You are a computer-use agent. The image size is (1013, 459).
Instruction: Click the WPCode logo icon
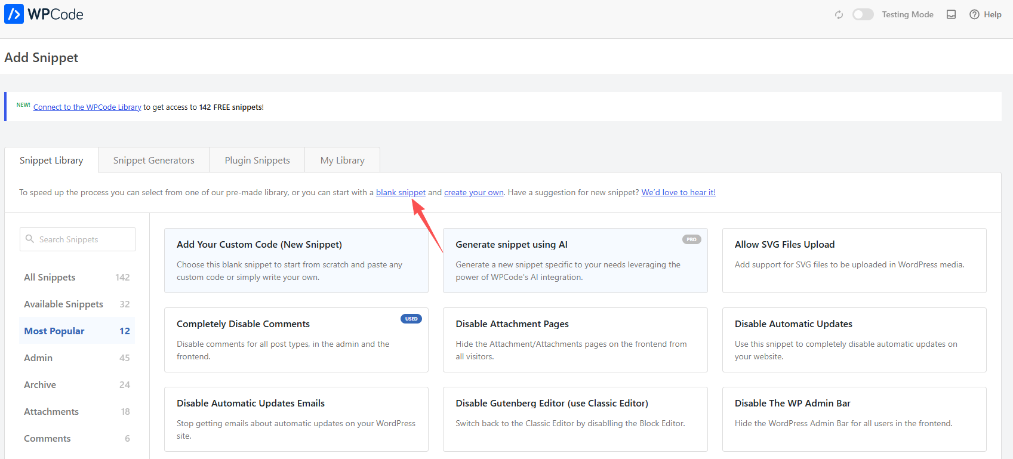tap(14, 14)
